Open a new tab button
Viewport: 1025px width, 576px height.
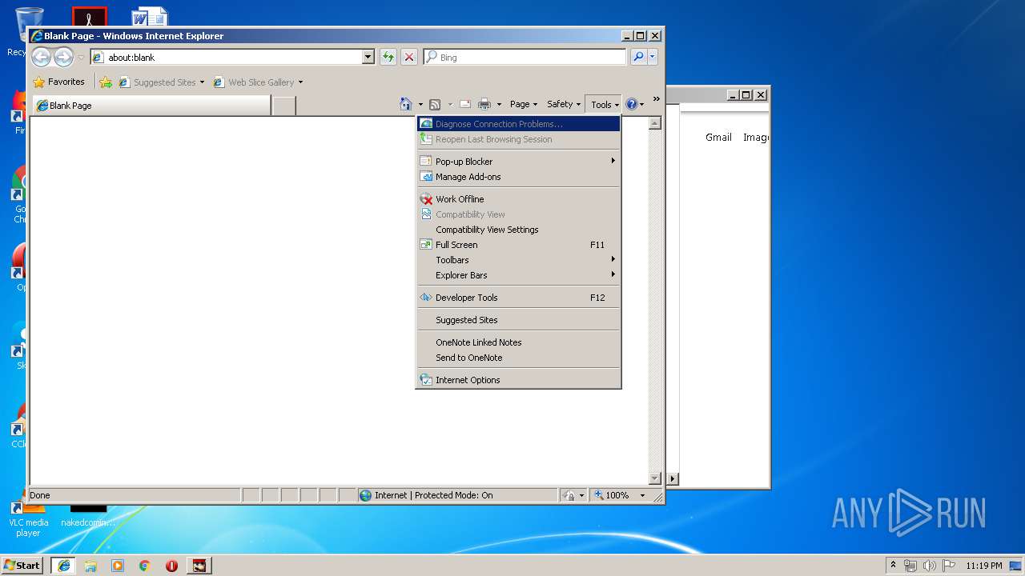283,105
